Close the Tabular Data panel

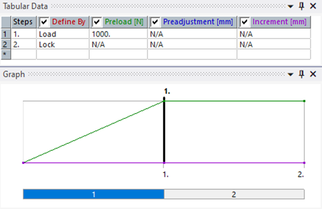point(313,6)
